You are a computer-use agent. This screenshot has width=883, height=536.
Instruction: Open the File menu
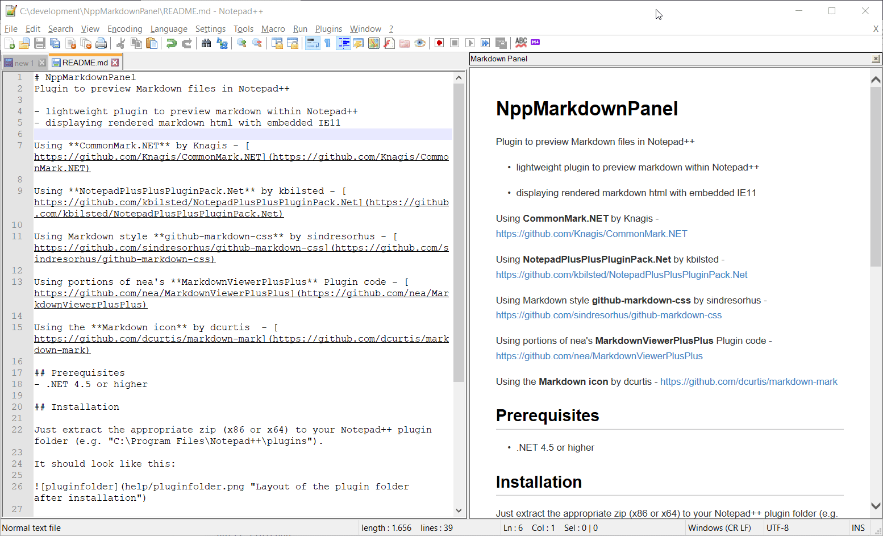click(11, 29)
